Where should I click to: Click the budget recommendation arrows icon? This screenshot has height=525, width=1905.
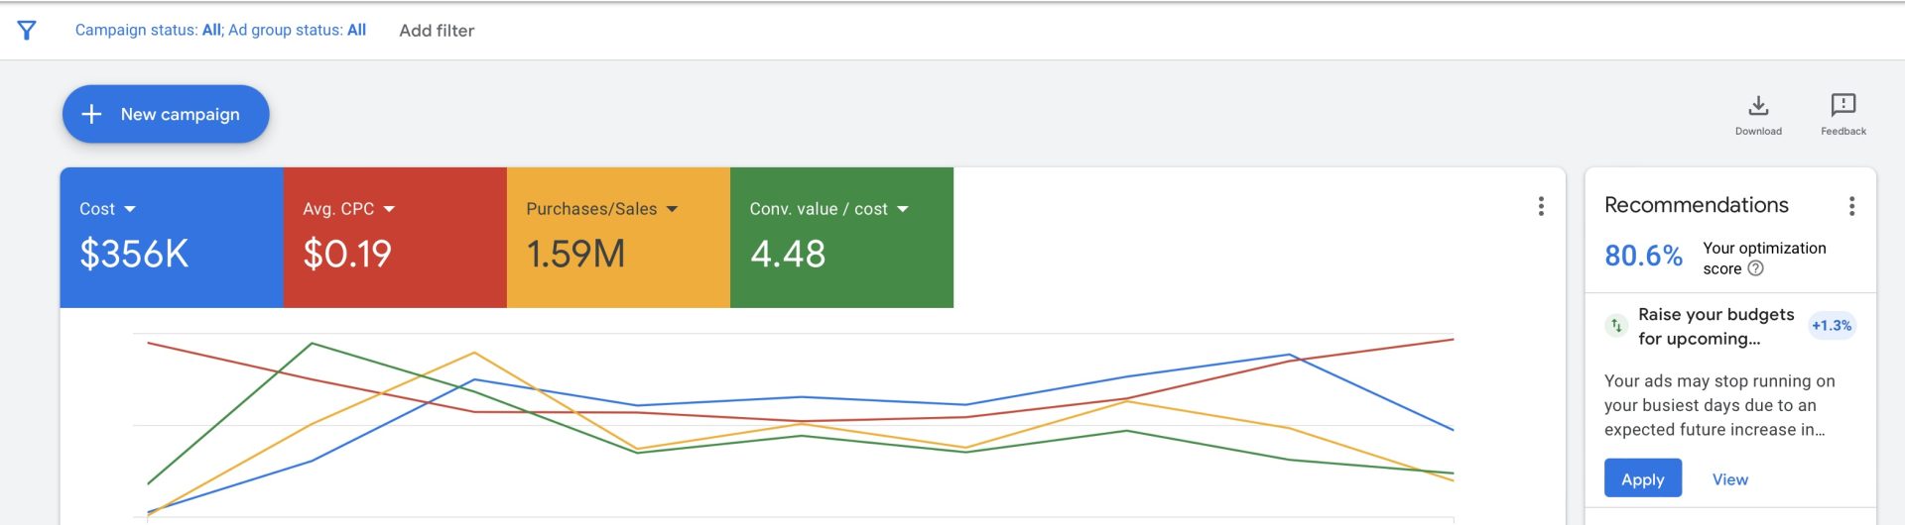1616,325
